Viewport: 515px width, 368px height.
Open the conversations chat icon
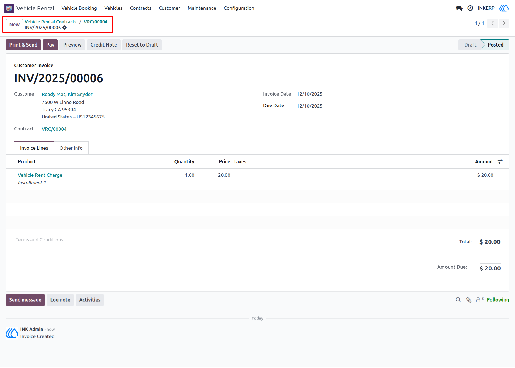point(459,8)
